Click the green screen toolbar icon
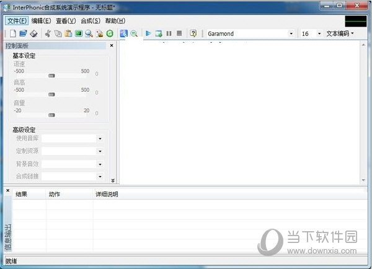The height and width of the screenshot is (269, 372). click(x=79, y=33)
